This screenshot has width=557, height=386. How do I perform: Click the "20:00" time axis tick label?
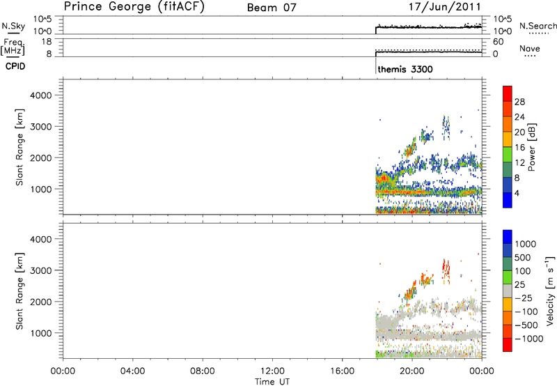point(411,371)
